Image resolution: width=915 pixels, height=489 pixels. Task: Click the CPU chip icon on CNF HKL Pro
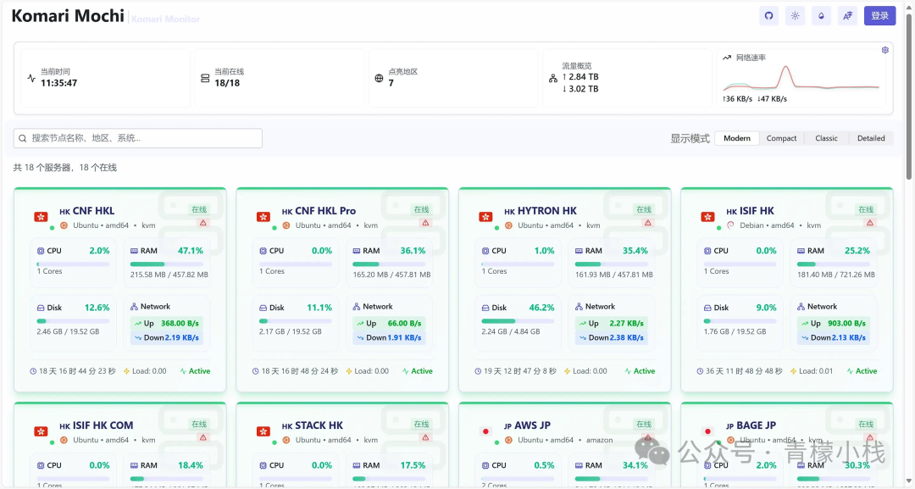point(263,251)
